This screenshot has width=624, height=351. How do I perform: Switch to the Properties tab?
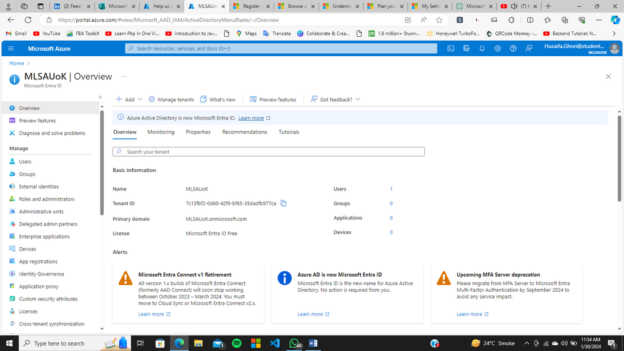tap(198, 132)
